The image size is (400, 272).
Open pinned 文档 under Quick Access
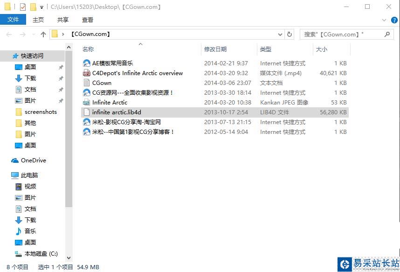point(30,90)
